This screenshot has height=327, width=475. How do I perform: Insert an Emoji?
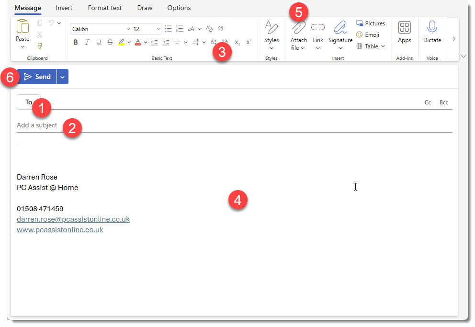point(369,34)
